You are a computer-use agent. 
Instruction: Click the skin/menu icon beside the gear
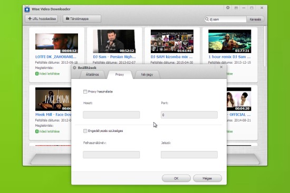pos(236,8)
